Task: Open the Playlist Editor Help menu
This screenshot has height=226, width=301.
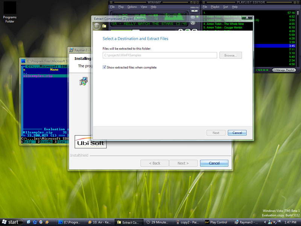Action: (x=235, y=7)
